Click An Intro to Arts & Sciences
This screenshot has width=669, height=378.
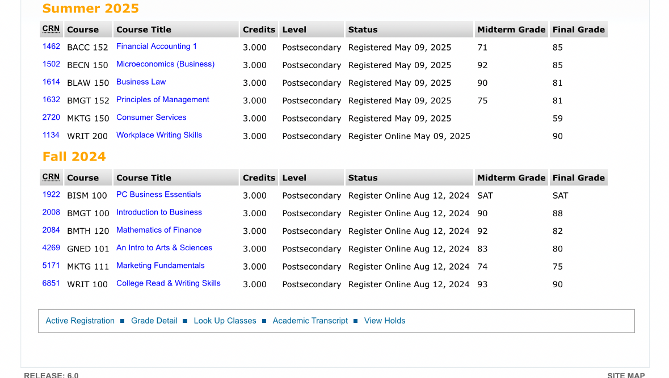pos(164,248)
